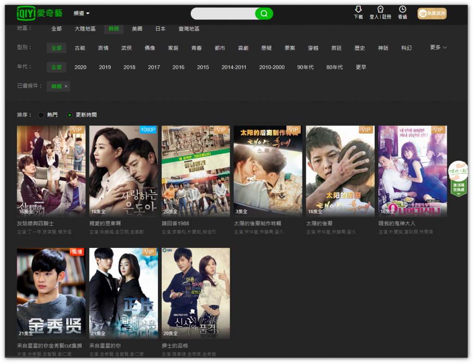Screen dimensions: 473x363
Task: Filter by year 2018
Action: point(129,68)
